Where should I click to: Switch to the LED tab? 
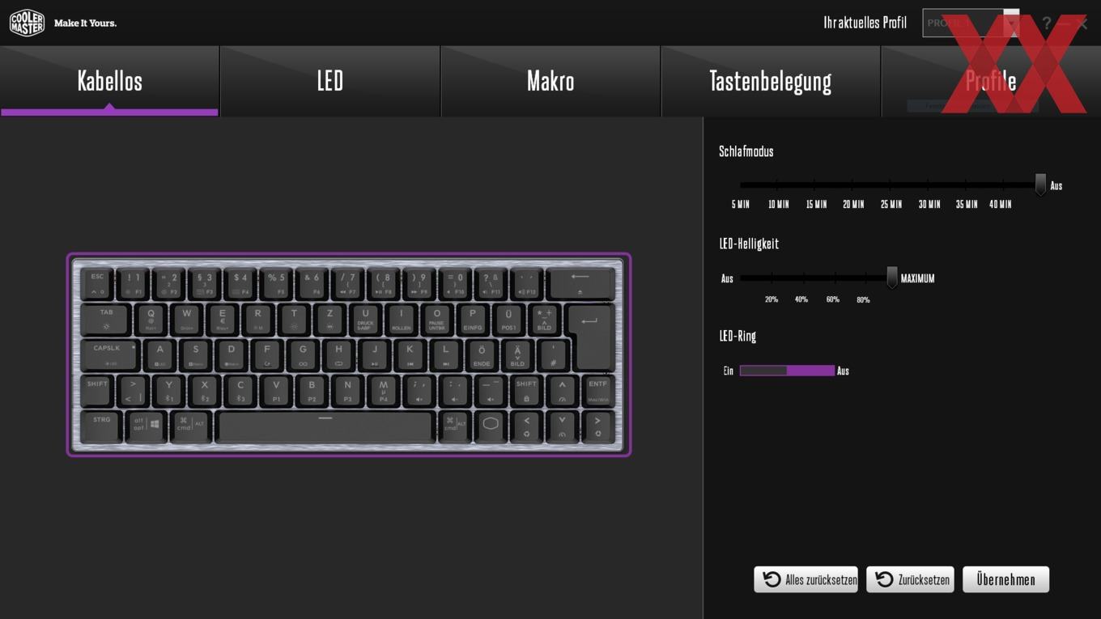click(x=330, y=81)
